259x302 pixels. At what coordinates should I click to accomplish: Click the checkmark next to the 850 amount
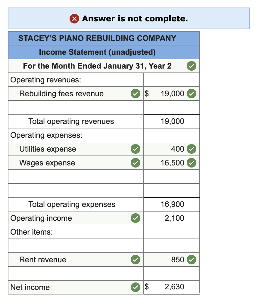192,260
